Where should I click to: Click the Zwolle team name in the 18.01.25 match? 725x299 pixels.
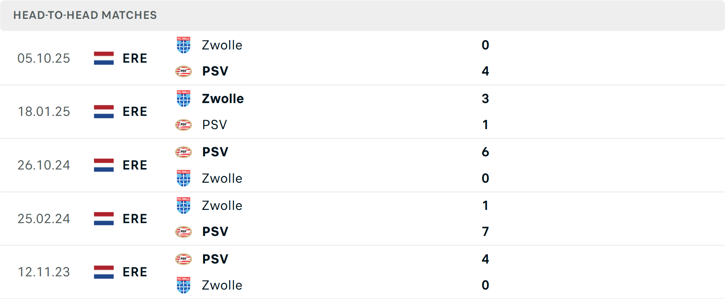(x=222, y=99)
